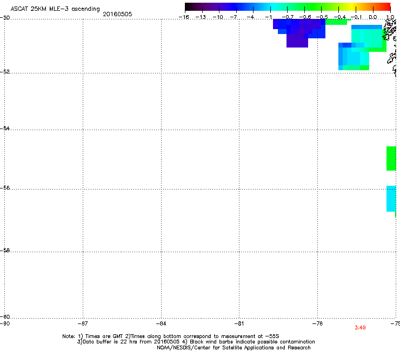Viewport: 400px width, 351px height.
Task: Click the NOAA/NESDIS credit line
Action: (x=234, y=348)
